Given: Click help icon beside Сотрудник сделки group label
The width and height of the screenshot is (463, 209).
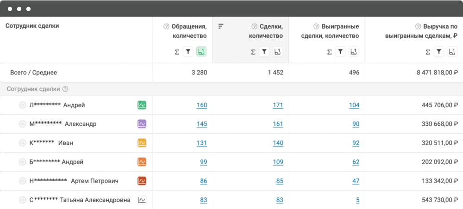Looking at the screenshot, I should [x=65, y=89].
